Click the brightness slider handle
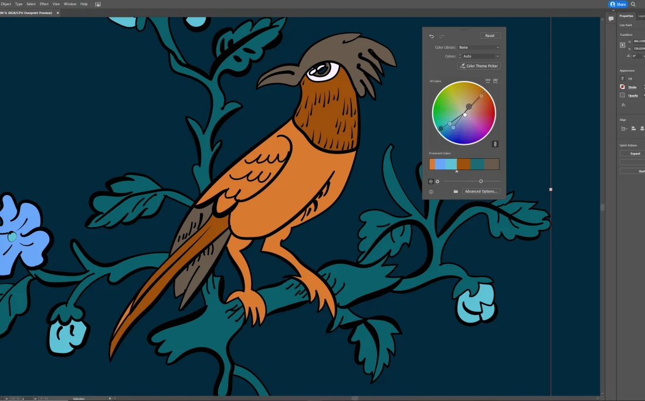645x401 pixels. (x=481, y=181)
